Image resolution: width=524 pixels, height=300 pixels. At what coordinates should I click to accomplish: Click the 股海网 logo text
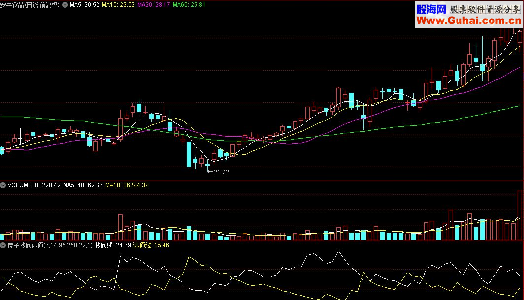pos(431,9)
